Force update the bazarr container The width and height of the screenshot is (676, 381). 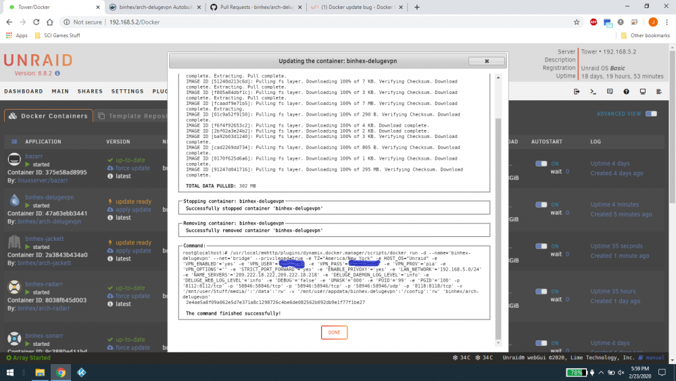(x=132, y=169)
